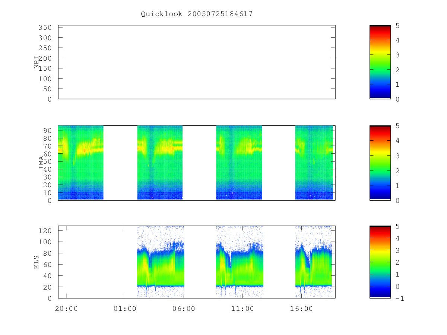Screen dimensions: 447x335
Task: Click the '4' label on the IMA color bar
Action: tap(397, 141)
